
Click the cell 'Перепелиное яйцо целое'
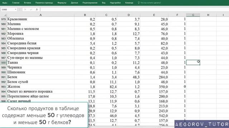tap(40, 96)
